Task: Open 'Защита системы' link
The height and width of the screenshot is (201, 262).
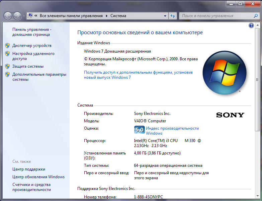Action: [x=28, y=66]
